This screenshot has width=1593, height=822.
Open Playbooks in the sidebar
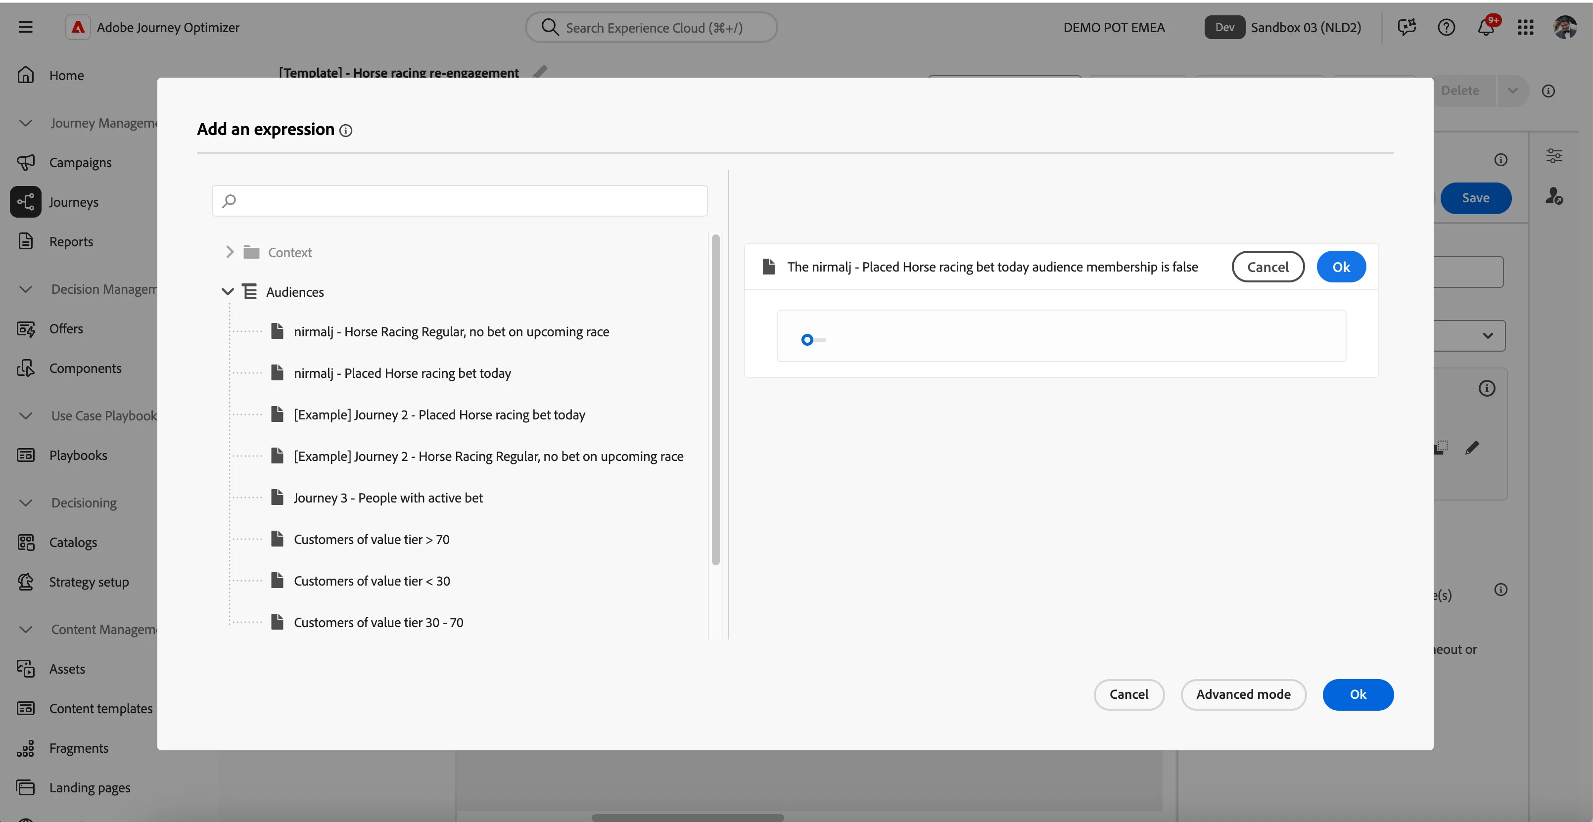pyautogui.click(x=78, y=455)
